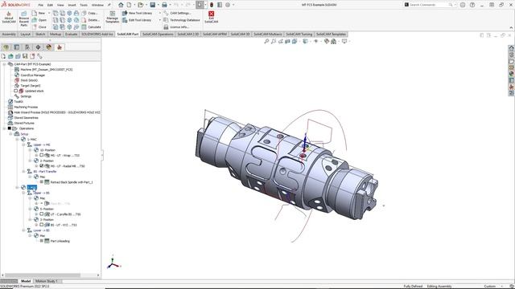The height and width of the screenshot is (289, 515).
Task: Click the Select cursor tool icon
Action: (200, 5)
